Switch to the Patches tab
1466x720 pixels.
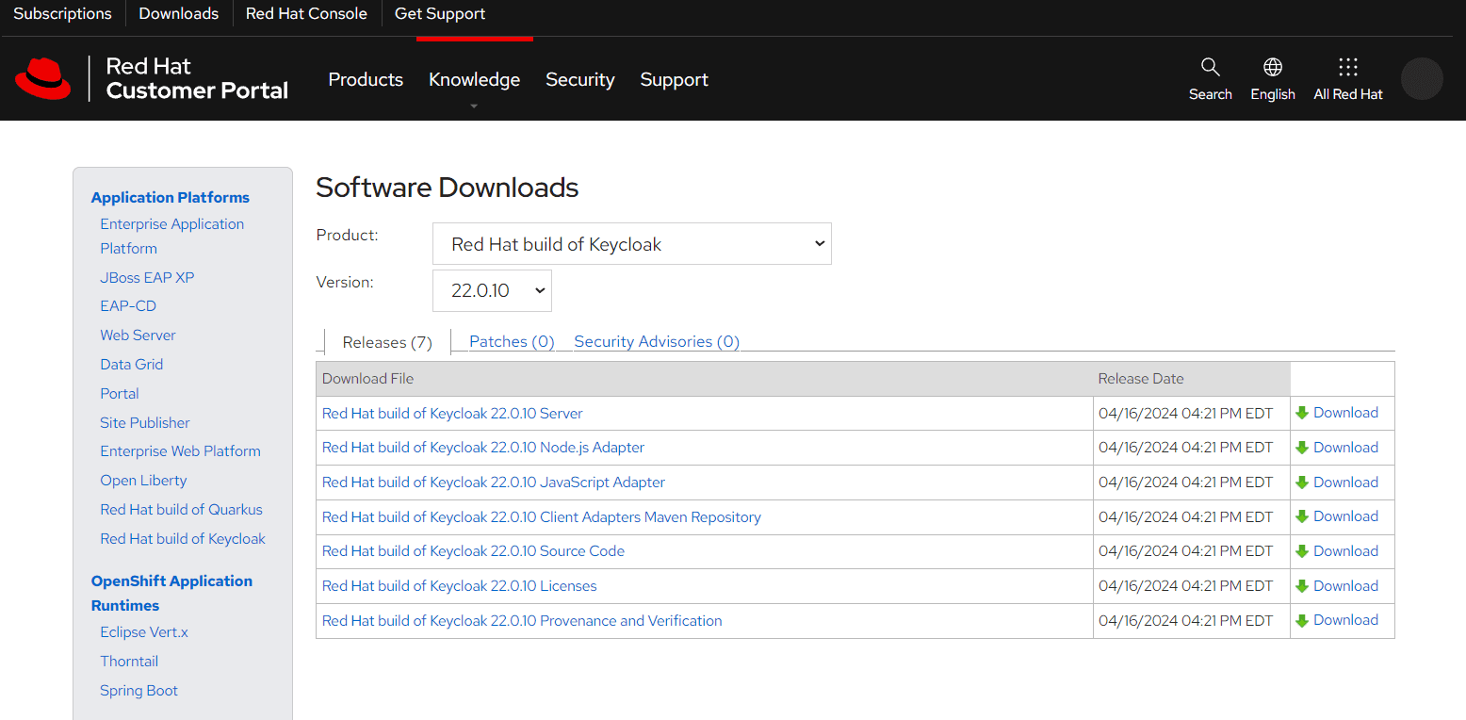(x=511, y=341)
